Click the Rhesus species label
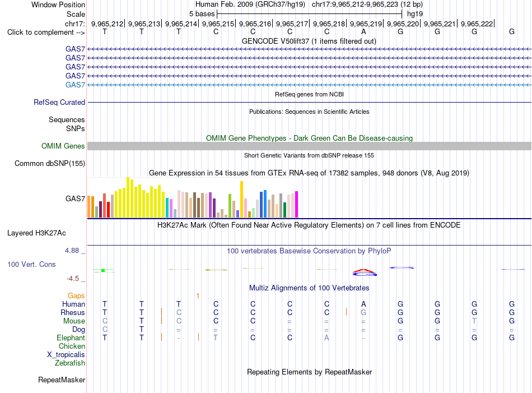Screen dimensions: 532x393 pyautogui.click(x=73, y=312)
